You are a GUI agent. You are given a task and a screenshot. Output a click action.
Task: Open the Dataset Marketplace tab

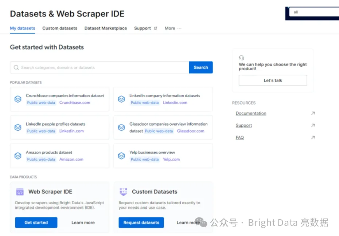[106, 28]
